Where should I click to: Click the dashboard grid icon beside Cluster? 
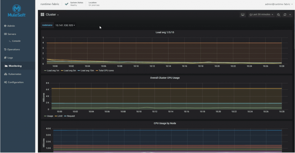(42, 14)
